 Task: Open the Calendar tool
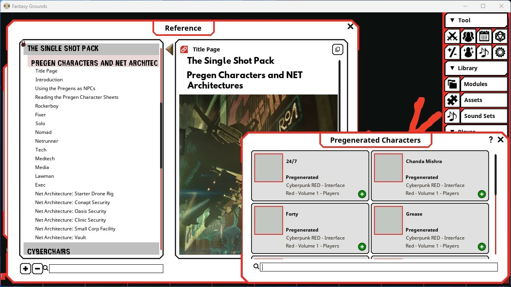(484, 36)
